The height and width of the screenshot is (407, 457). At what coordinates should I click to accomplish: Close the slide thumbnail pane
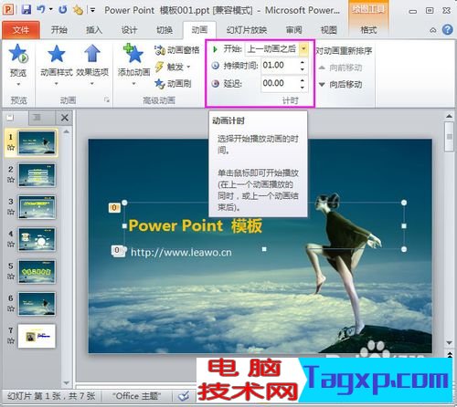click(x=65, y=118)
